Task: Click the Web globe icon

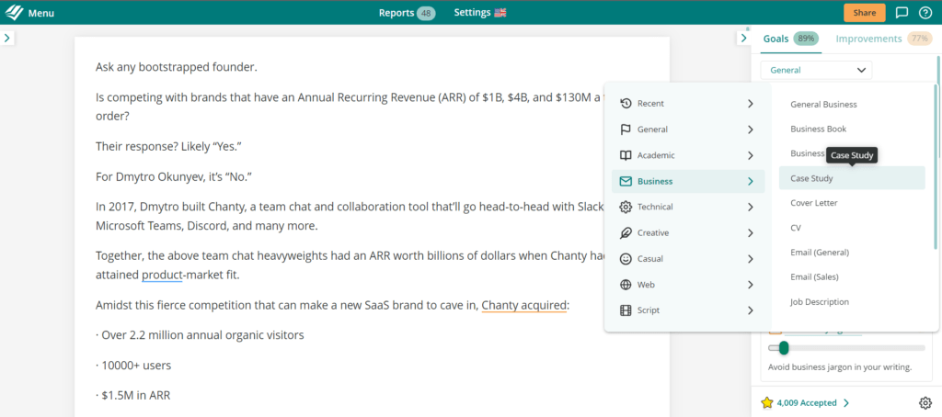Action: [626, 285]
